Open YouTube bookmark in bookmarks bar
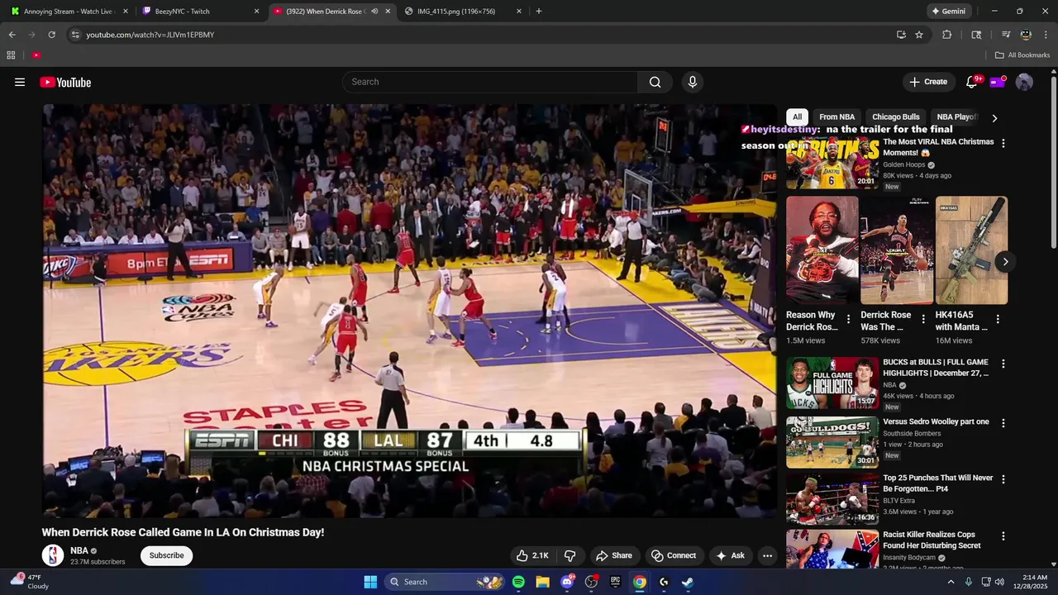Screen dimensions: 1058x595 click(x=36, y=55)
